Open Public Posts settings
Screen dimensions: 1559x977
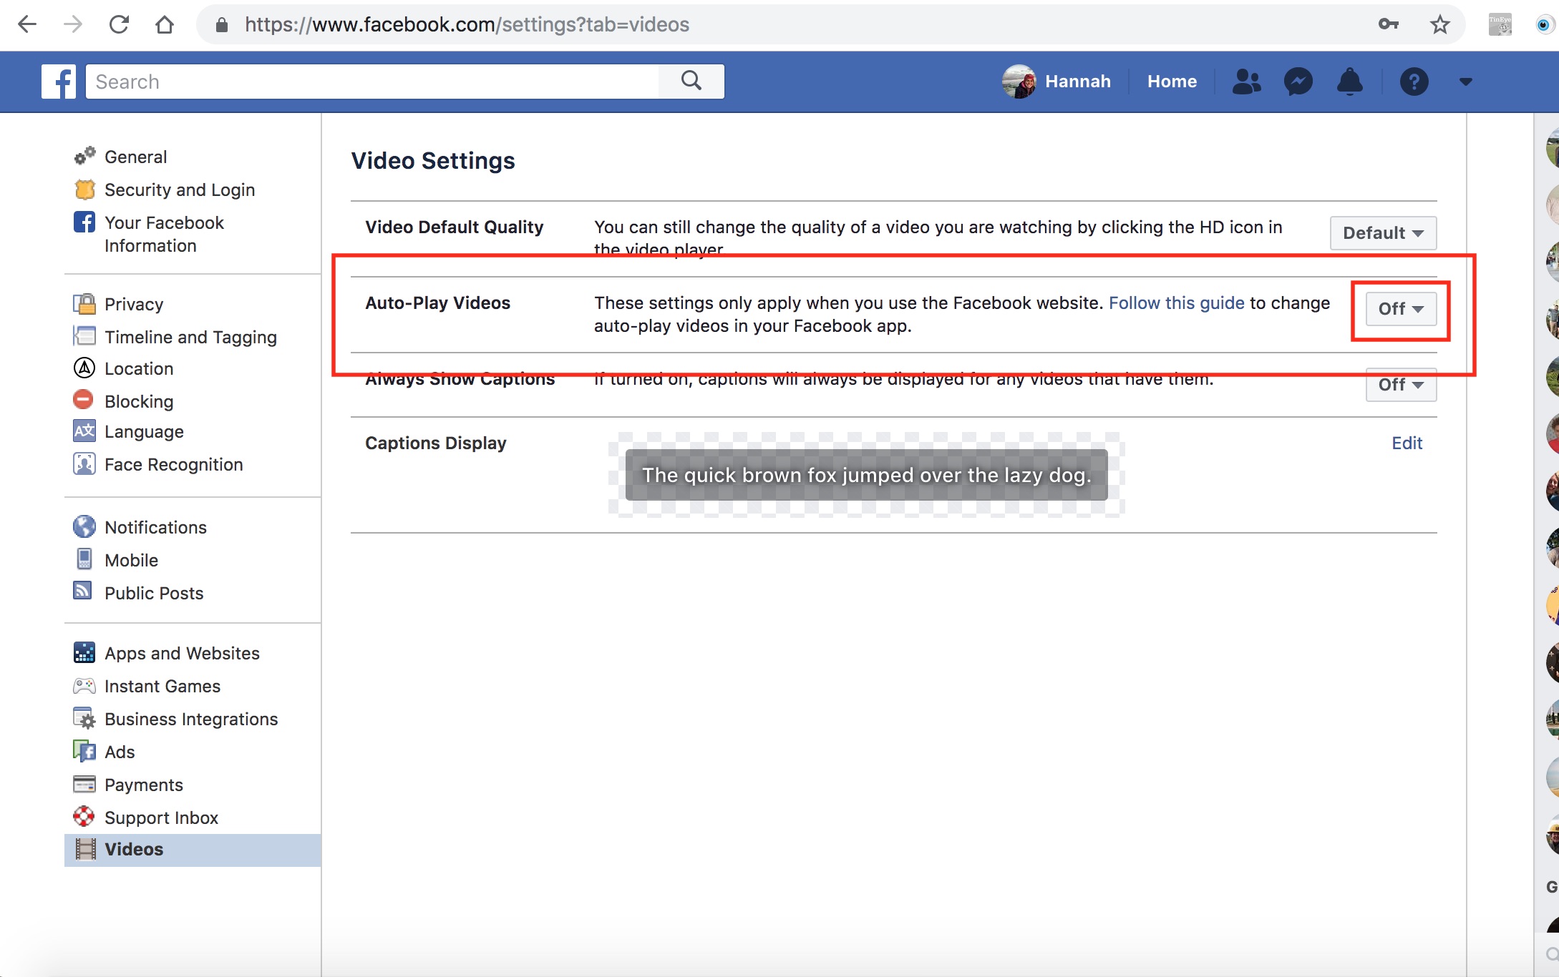[x=154, y=593]
